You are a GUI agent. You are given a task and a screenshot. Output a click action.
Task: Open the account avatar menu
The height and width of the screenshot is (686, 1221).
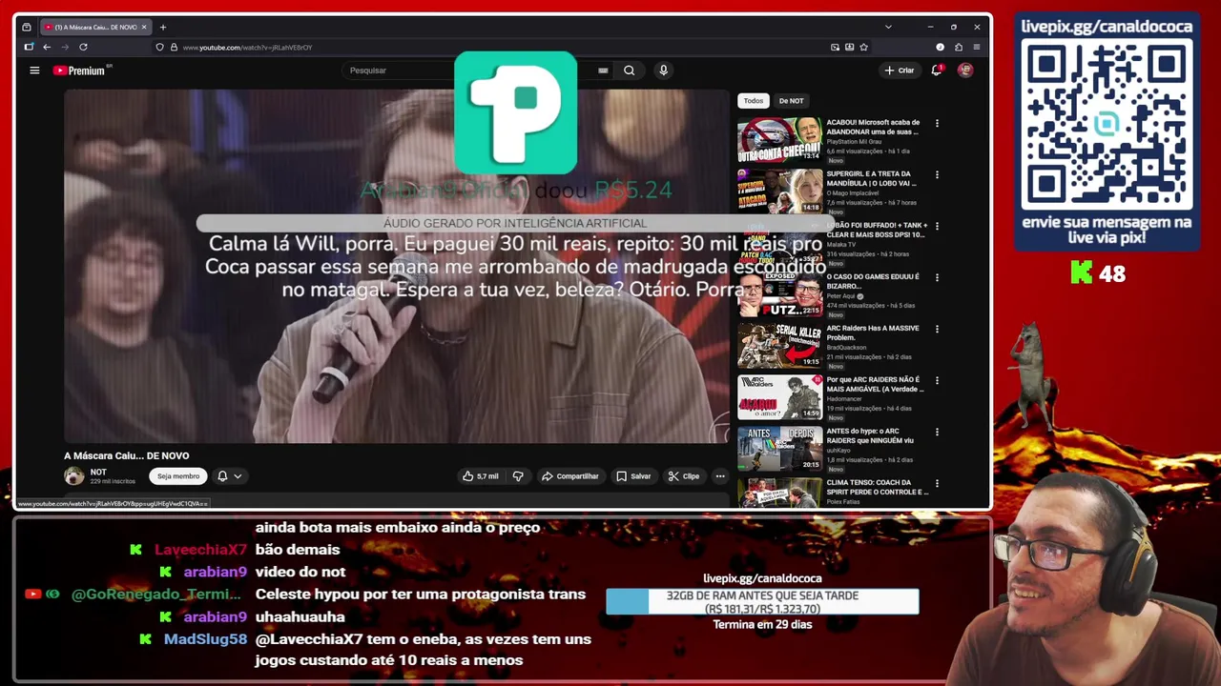pos(965,71)
